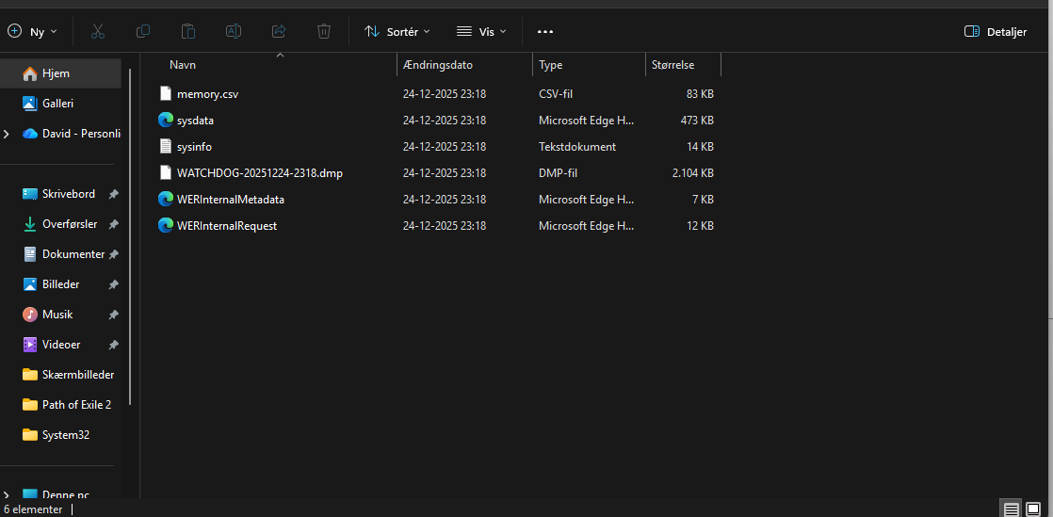Select the WERInternalRequest Edge icon

click(166, 226)
